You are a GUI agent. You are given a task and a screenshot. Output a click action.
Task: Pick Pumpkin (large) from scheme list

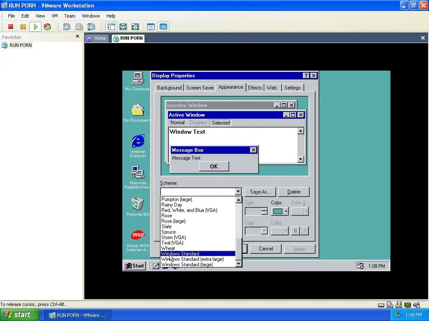tap(177, 199)
